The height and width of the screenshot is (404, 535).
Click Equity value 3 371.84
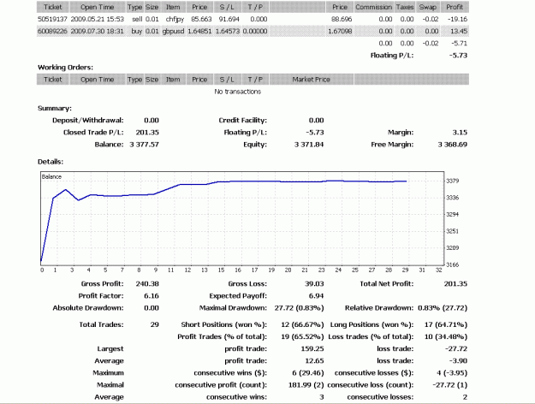coord(309,145)
